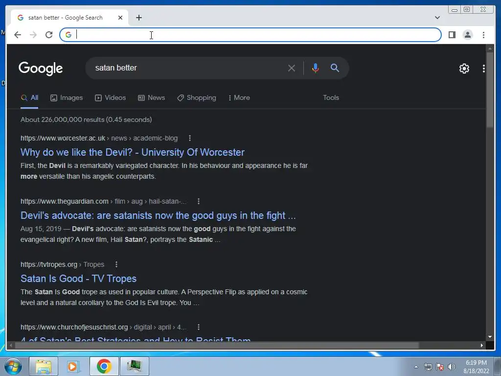The width and height of the screenshot is (501, 376).
Task: Click the vertical scrollbar thumb
Action: click(x=490, y=91)
